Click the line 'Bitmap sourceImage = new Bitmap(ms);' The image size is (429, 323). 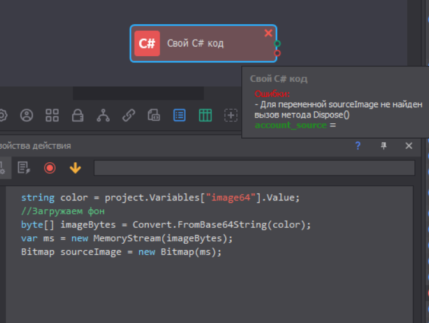(x=121, y=252)
